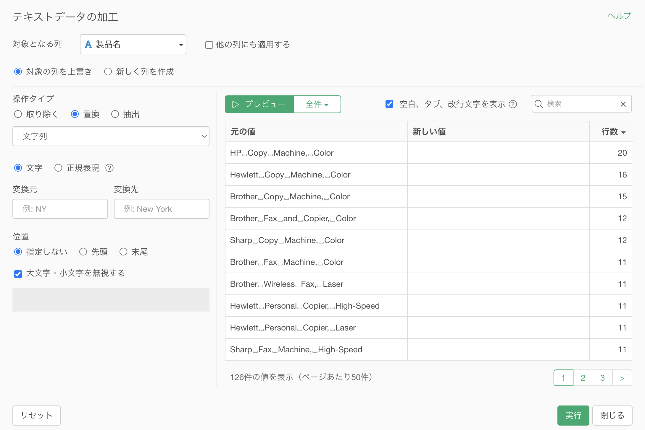645x430 pixels.
Task: Select row Sharp Fax Machine, High-Speed
Action: pos(428,349)
